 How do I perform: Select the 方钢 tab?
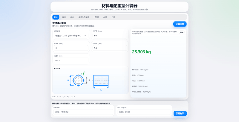coord(113,17)
